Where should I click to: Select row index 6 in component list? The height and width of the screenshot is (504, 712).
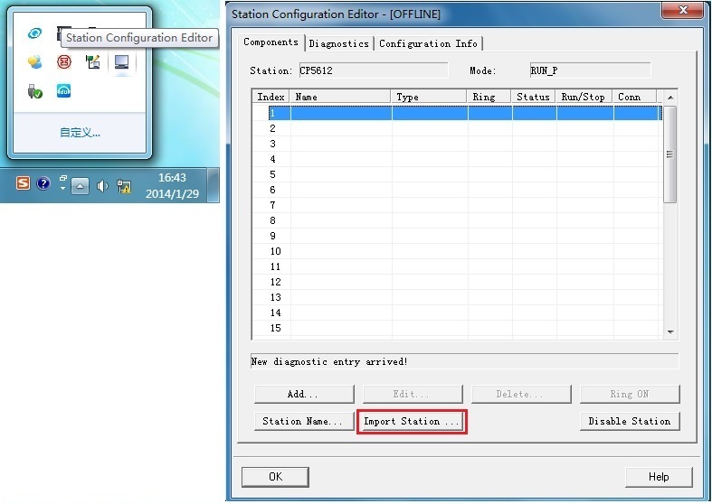(457, 190)
